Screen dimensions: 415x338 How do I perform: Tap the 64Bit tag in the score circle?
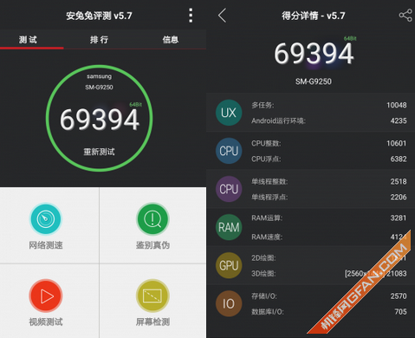point(135,105)
